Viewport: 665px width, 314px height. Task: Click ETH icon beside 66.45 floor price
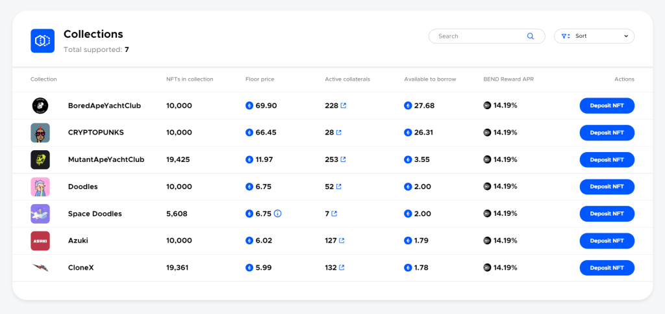tap(249, 133)
